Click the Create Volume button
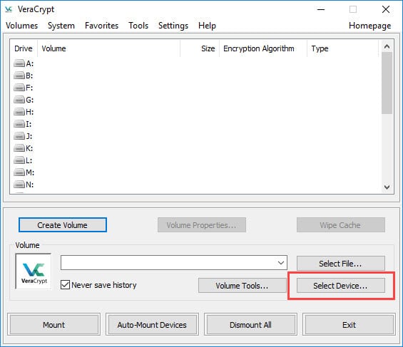Viewport: 403px width, 347px height. [63, 225]
